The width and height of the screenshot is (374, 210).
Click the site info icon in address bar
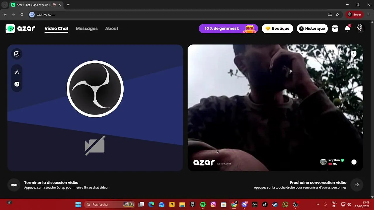coord(32,15)
